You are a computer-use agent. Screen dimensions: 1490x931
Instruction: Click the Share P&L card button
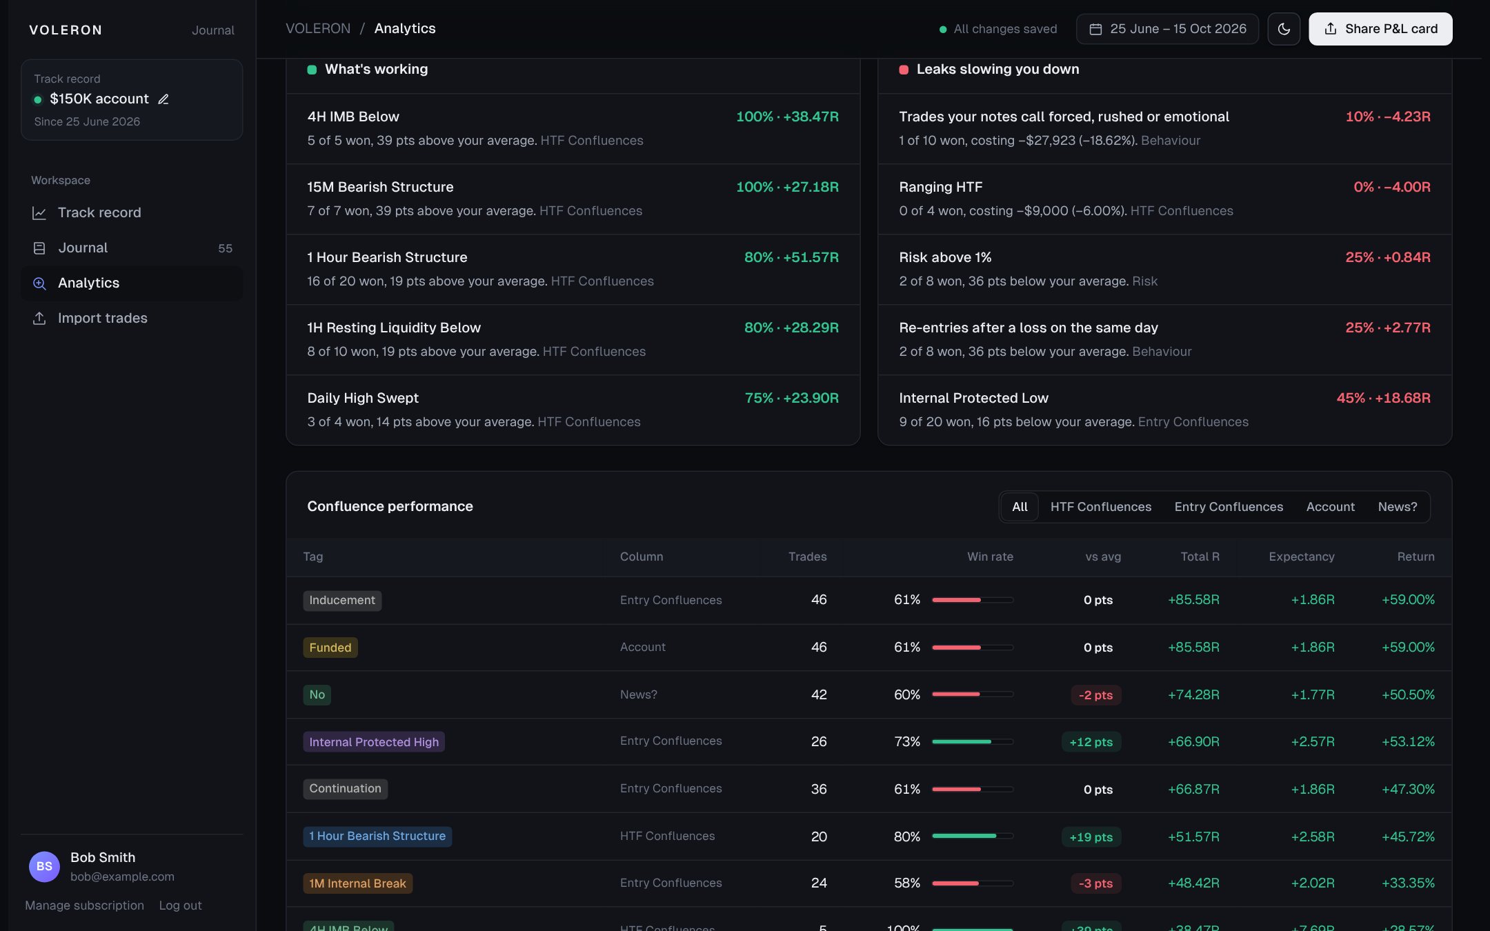[1380, 29]
